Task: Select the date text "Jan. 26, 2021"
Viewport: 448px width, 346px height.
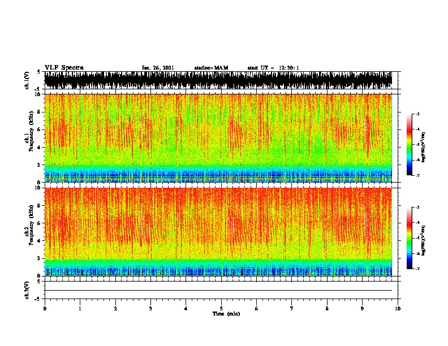Action: pos(158,68)
